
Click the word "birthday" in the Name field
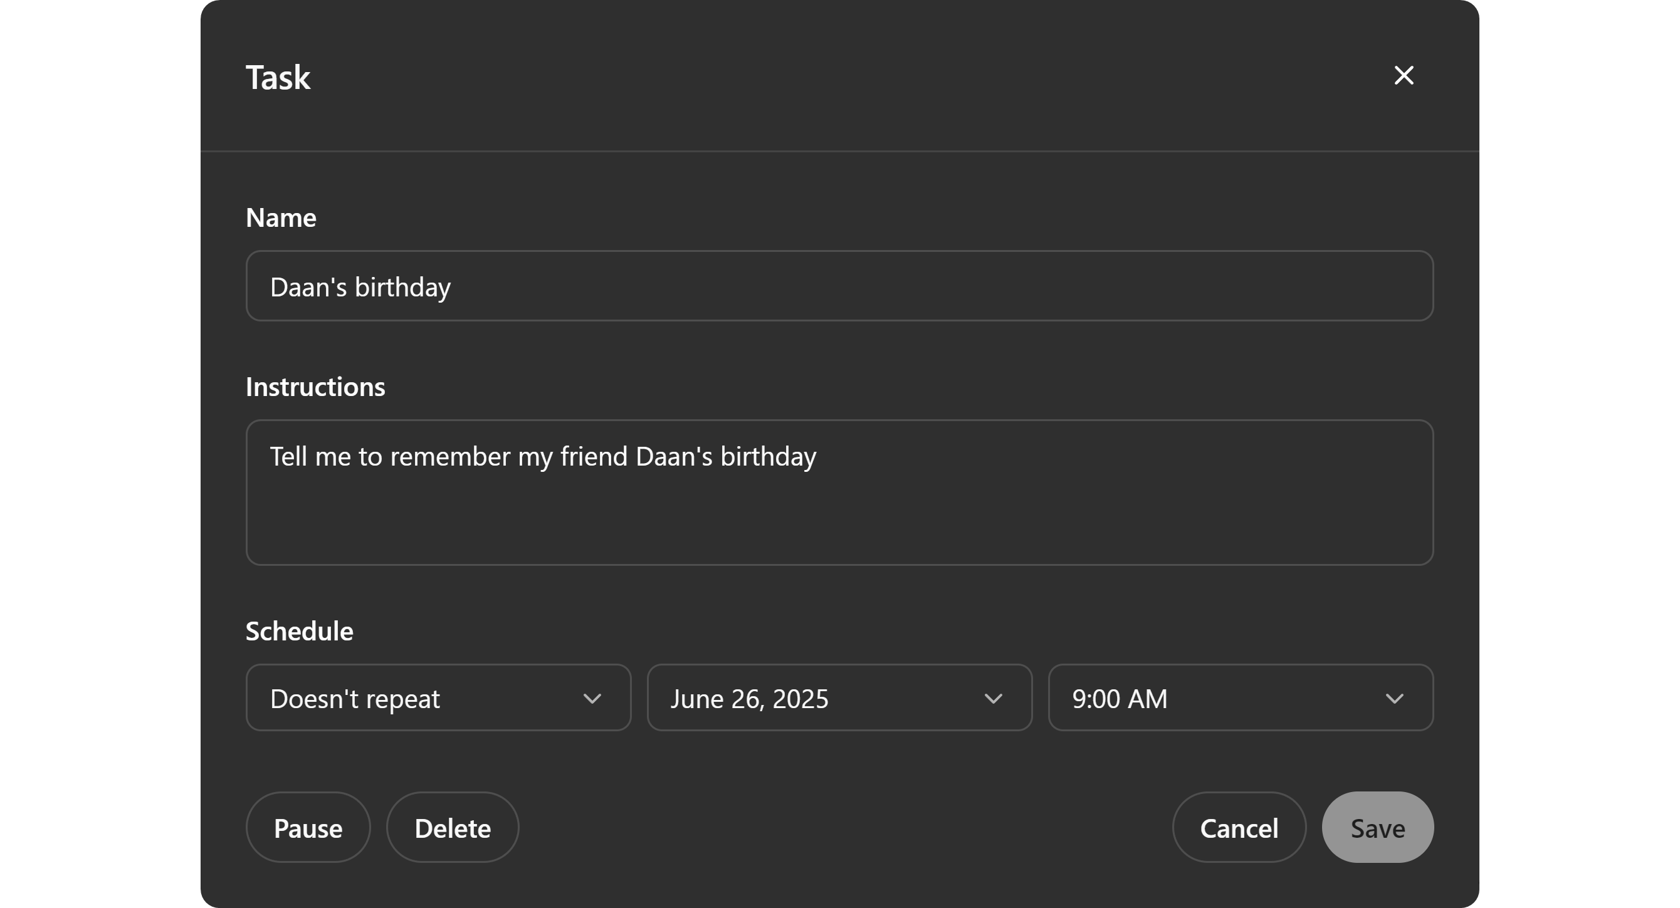[402, 288]
